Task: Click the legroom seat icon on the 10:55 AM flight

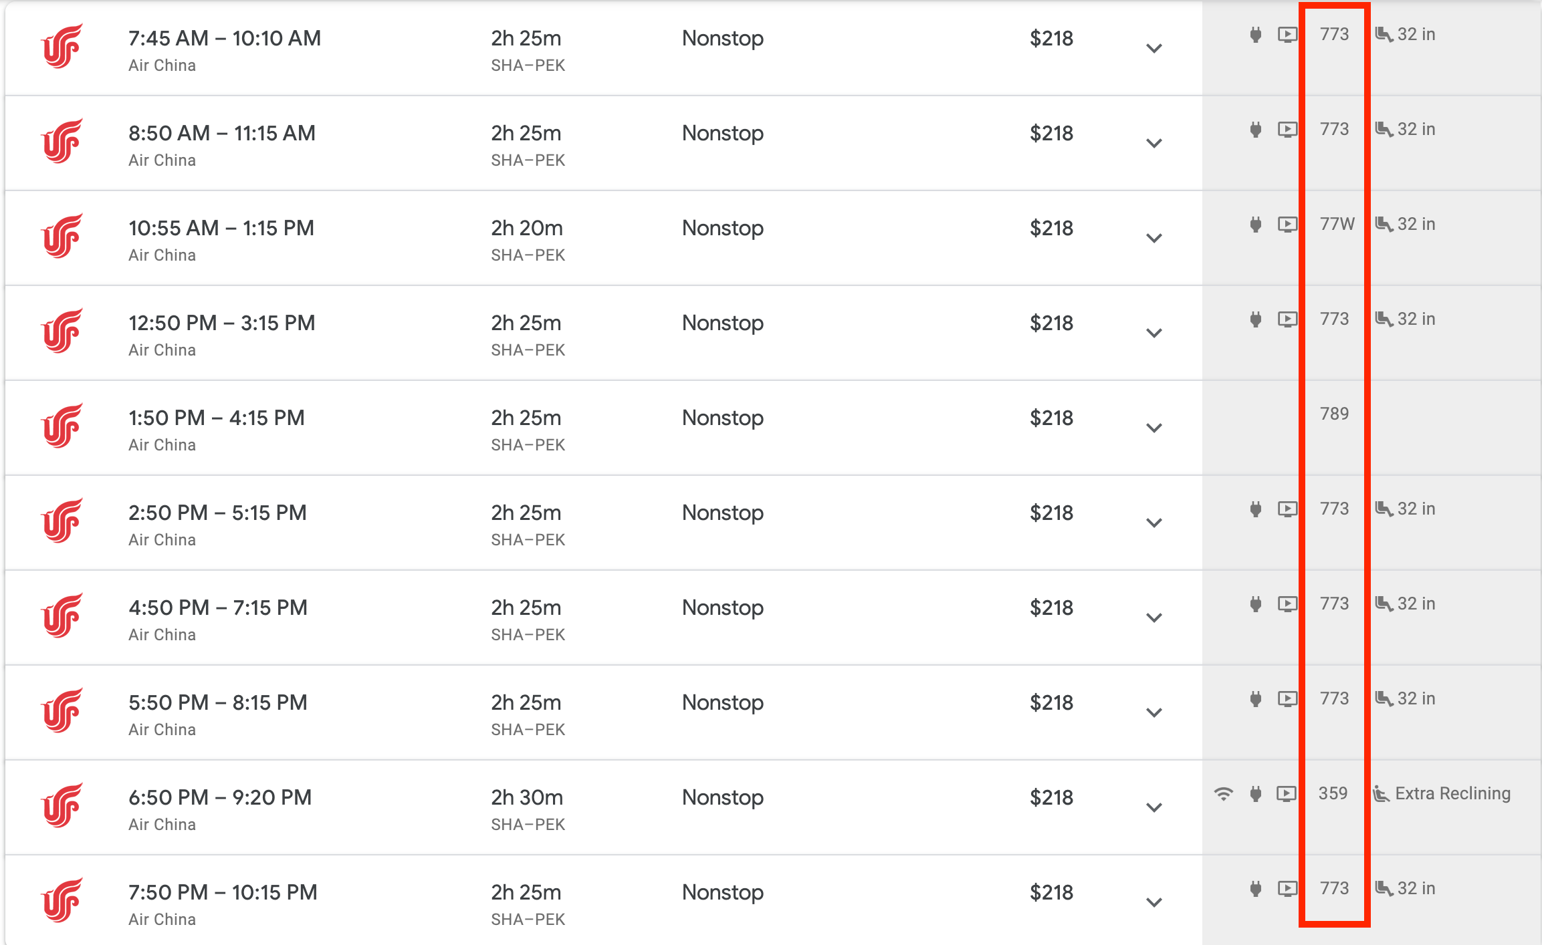Action: click(1384, 224)
